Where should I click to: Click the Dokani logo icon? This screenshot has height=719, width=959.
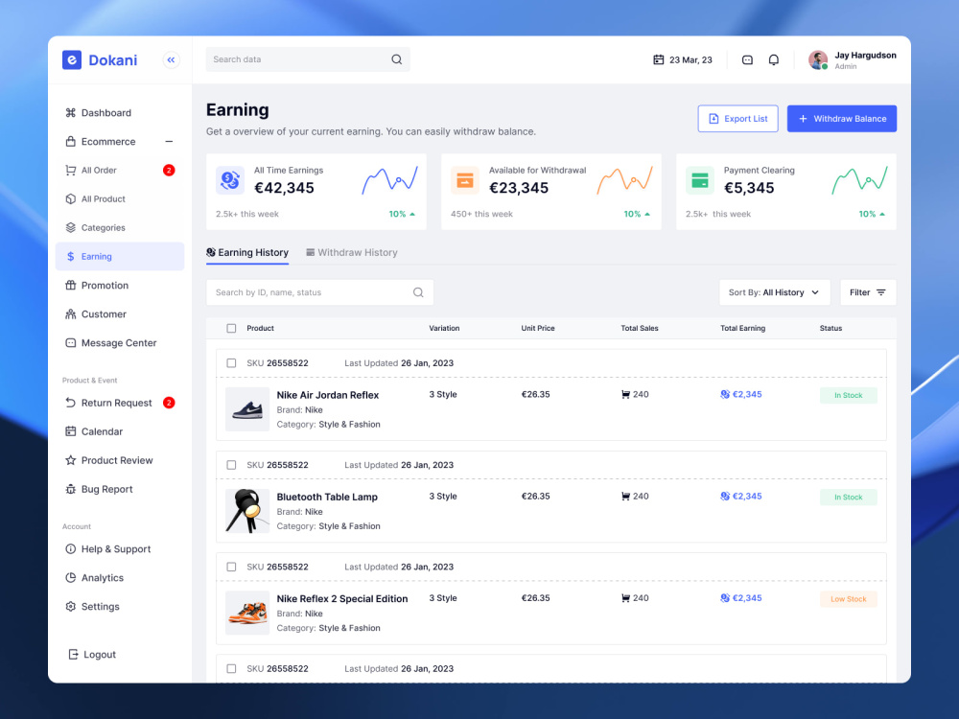click(72, 59)
